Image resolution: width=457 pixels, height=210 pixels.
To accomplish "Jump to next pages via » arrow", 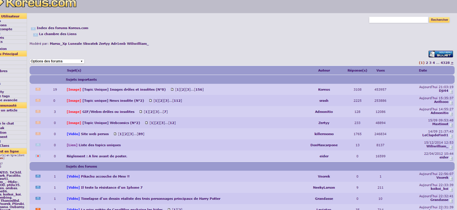I will click(x=452, y=63).
